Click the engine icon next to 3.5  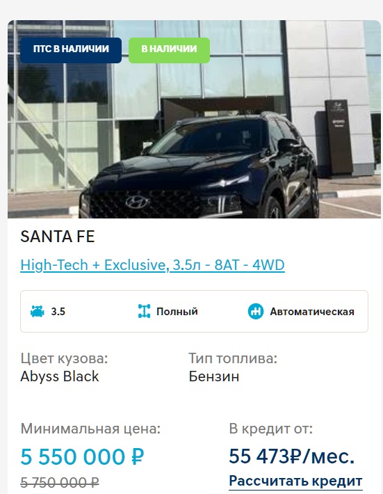tap(37, 311)
